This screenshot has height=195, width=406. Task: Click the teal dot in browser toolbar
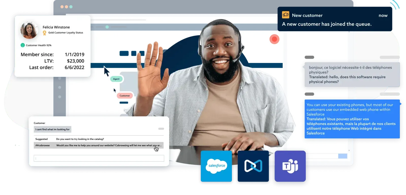click(107, 27)
